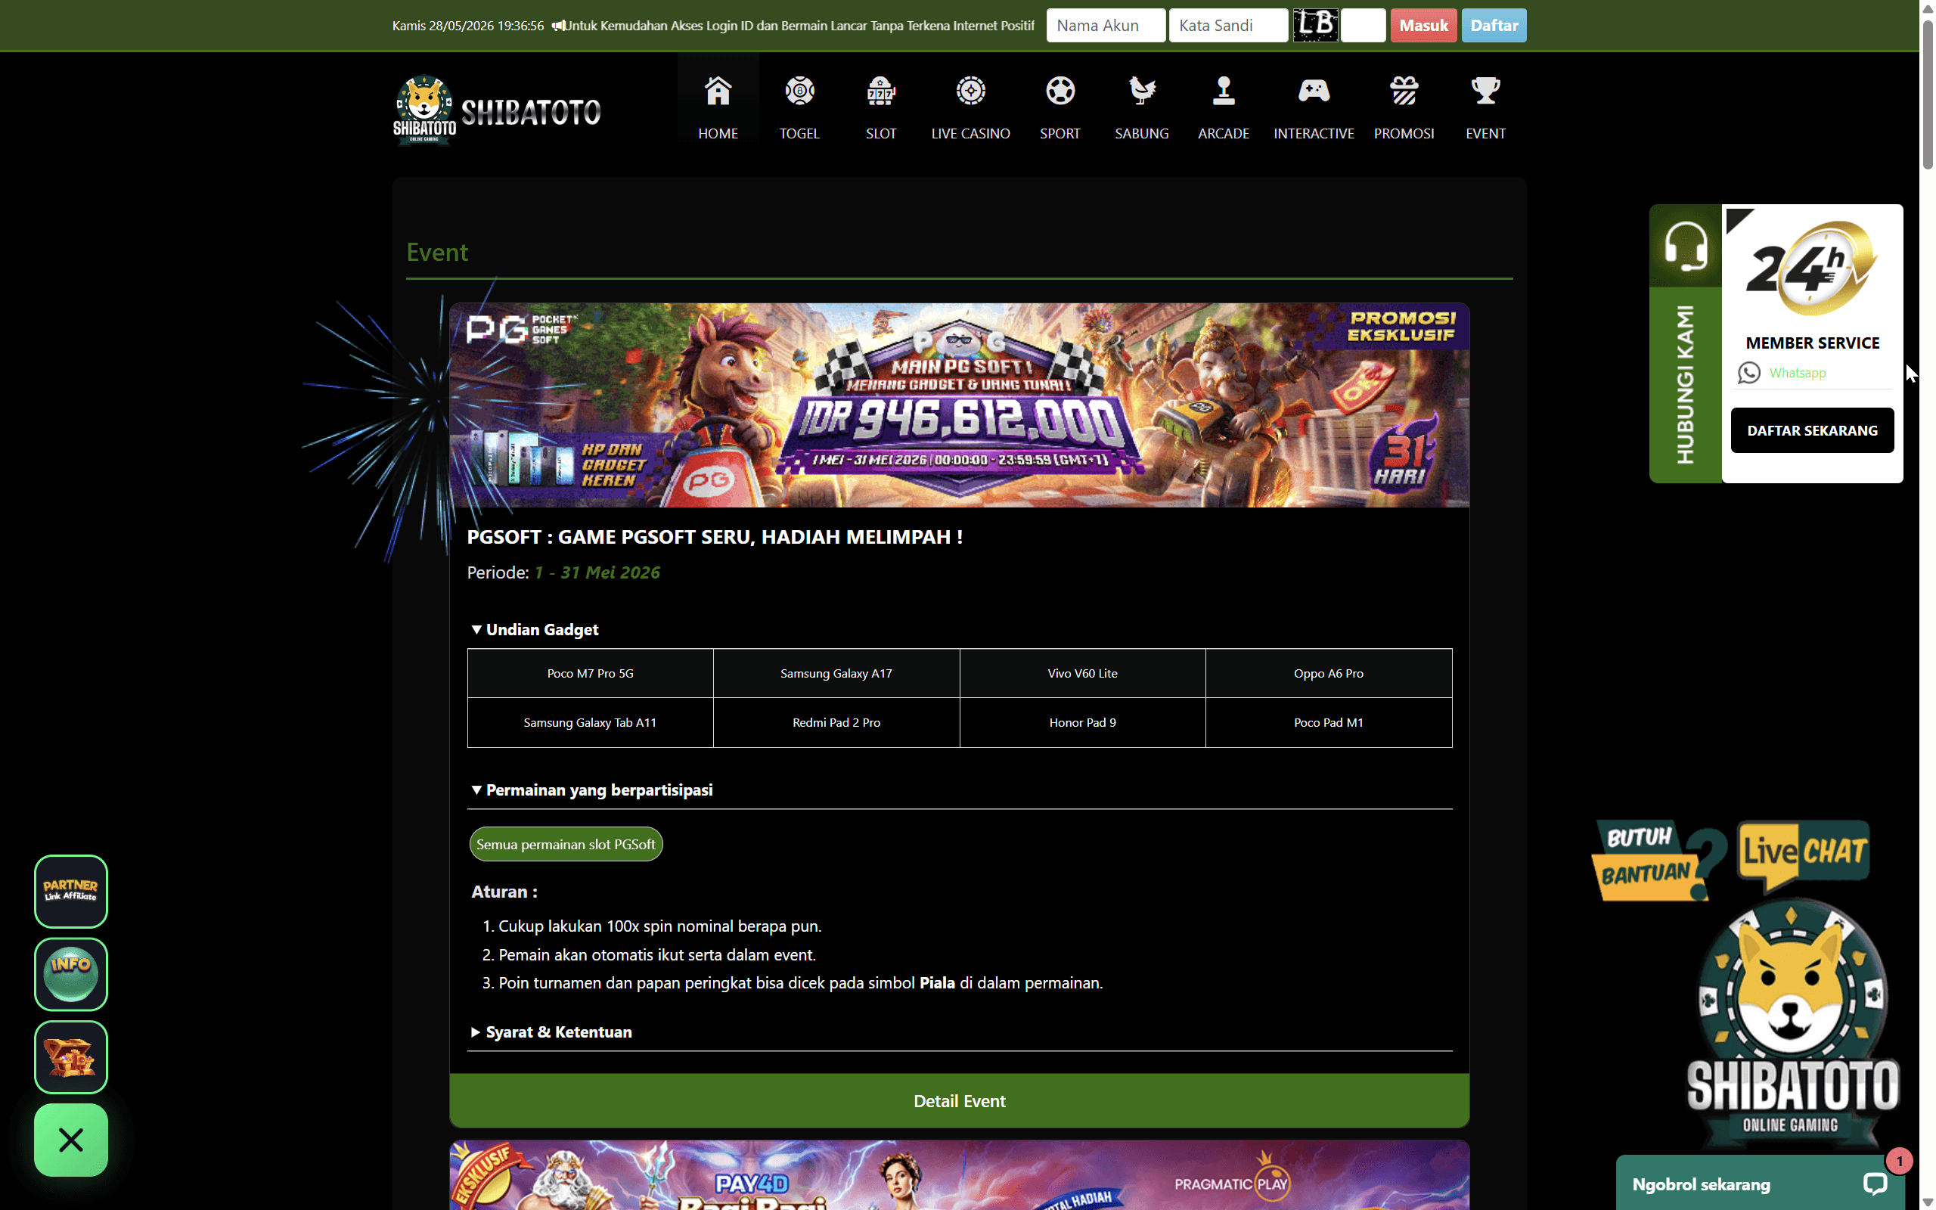The height and width of the screenshot is (1210, 1936).
Task: Click the Semua permainan slot PGSoft pill
Action: click(x=566, y=844)
